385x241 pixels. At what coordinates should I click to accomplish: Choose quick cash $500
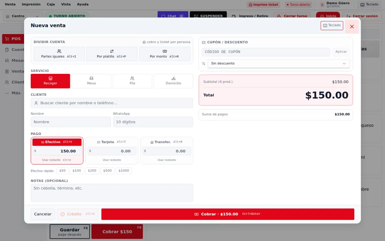pyautogui.click(x=107, y=171)
